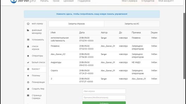Screen dimensions: 186x104
Task: Click the checkmark icon beside Белый список
Action: pyautogui.click(x=28, y=62)
